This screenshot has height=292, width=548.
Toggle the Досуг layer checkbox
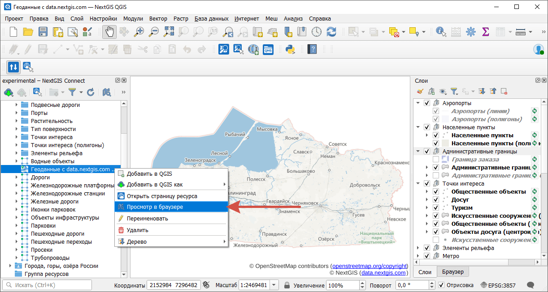point(435,200)
